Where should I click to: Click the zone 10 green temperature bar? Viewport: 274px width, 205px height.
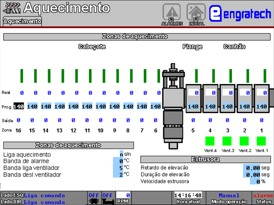point(104,76)
